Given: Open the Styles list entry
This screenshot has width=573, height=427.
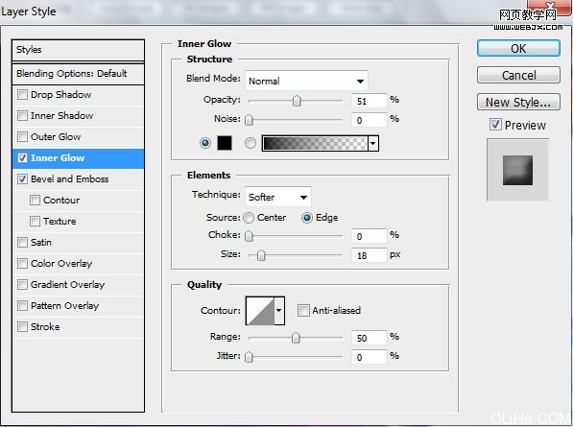Looking at the screenshot, I should pos(78,50).
